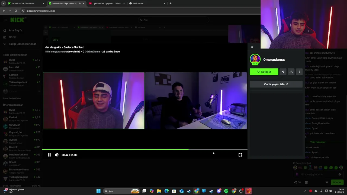Screen dimensions: 347x195
Task: Mute the 0meraslanss Clips tab audio
Action: [x=79, y=4]
